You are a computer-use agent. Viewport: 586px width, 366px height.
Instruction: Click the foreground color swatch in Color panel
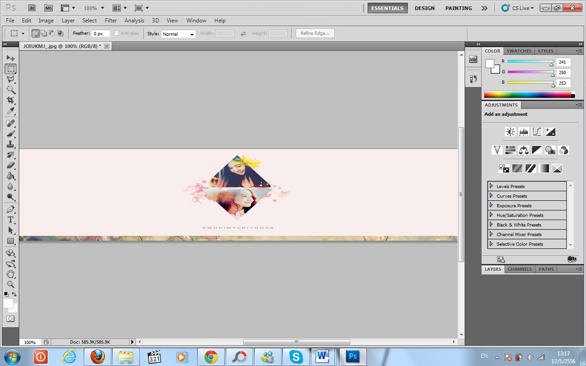(489, 64)
